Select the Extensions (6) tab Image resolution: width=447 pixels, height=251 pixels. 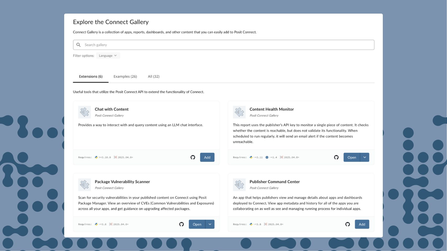tap(91, 77)
